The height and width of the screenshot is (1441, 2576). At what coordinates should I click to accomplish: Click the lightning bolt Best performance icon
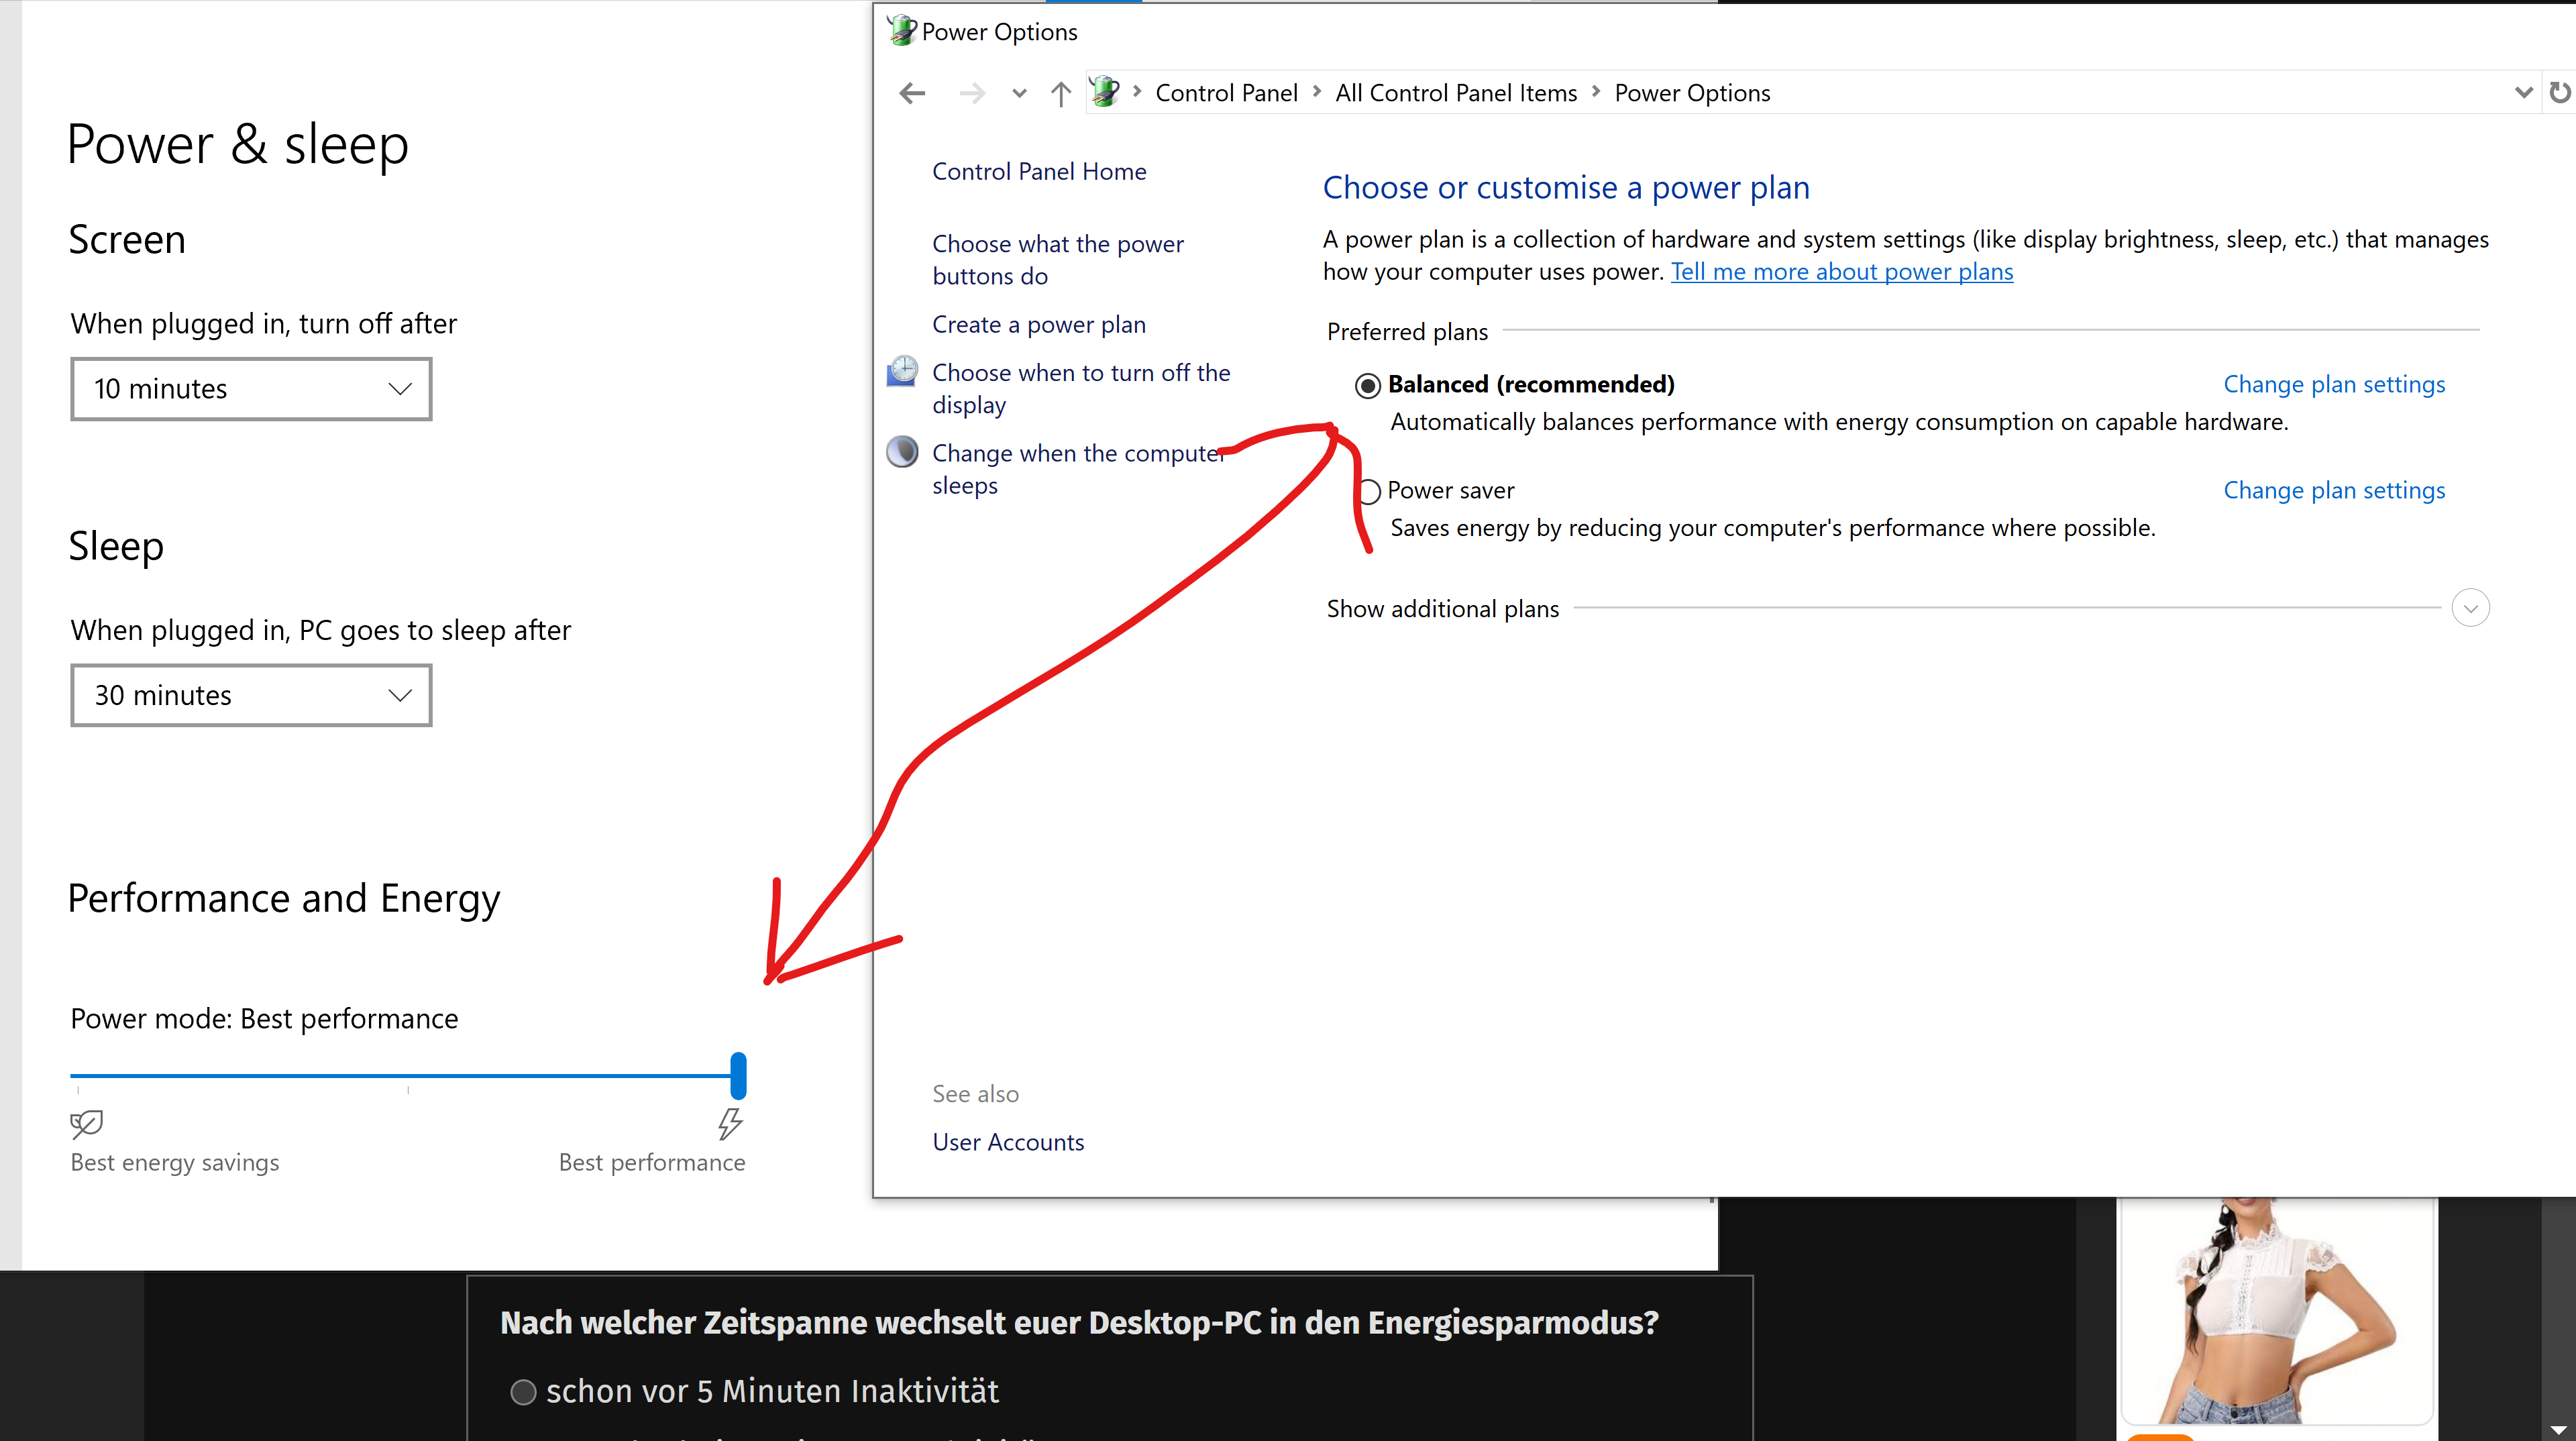click(730, 1123)
